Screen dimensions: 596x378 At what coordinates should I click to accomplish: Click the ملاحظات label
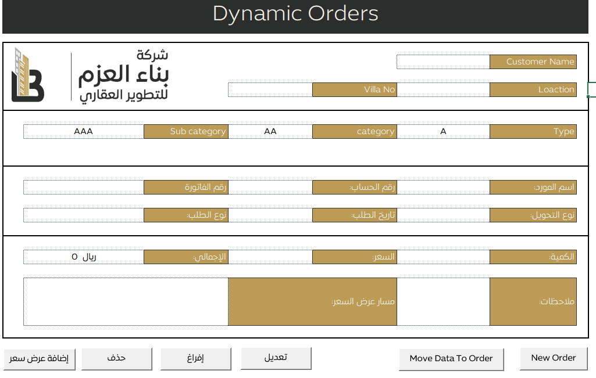pos(533,302)
